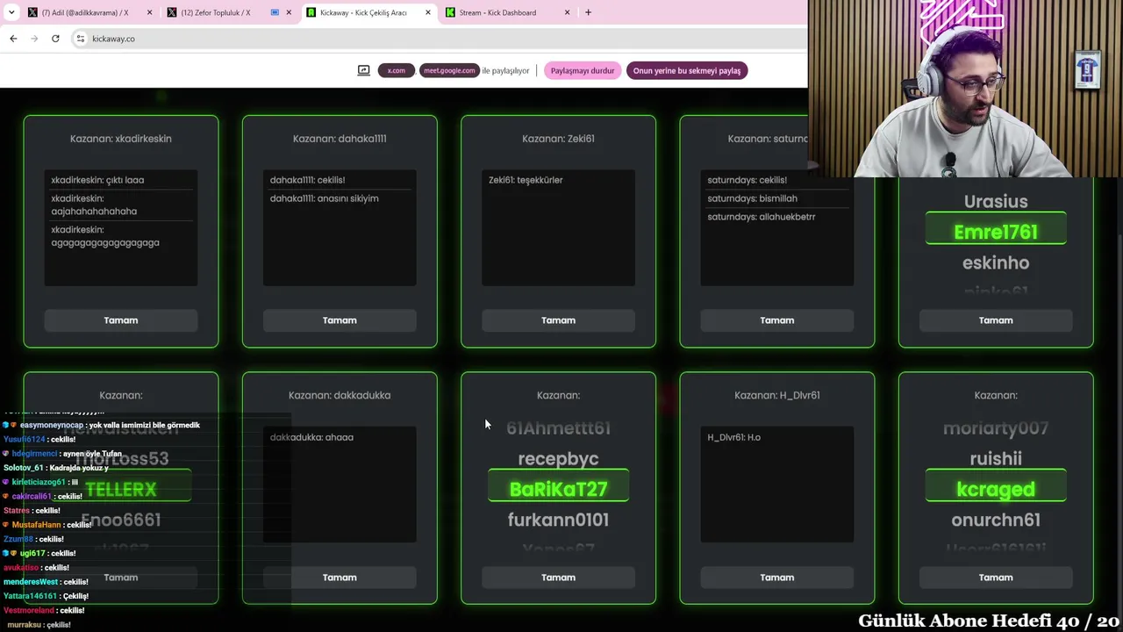Click the message 'saturndays: allahuekbetrr'
The height and width of the screenshot is (632, 1123).
pyautogui.click(x=762, y=217)
